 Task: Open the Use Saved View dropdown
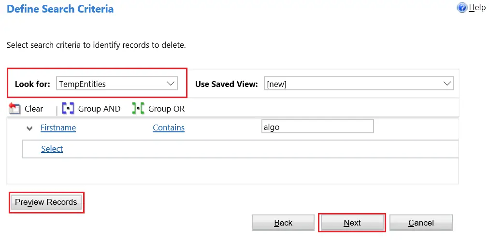coord(359,84)
